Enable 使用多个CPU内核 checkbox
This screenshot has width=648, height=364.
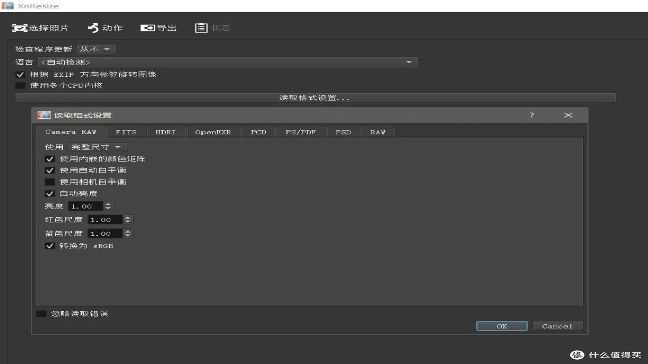click(20, 86)
